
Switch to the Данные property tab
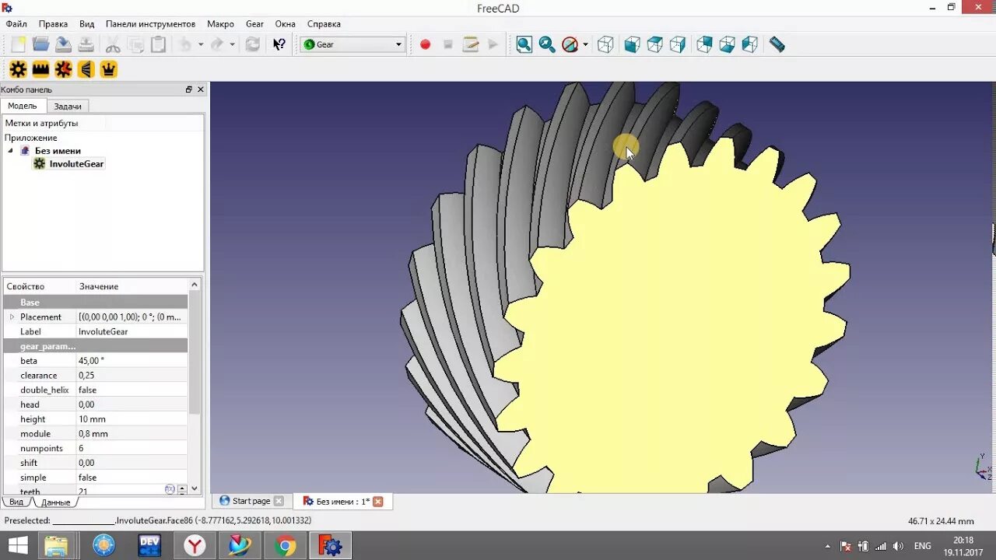coord(55,502)
